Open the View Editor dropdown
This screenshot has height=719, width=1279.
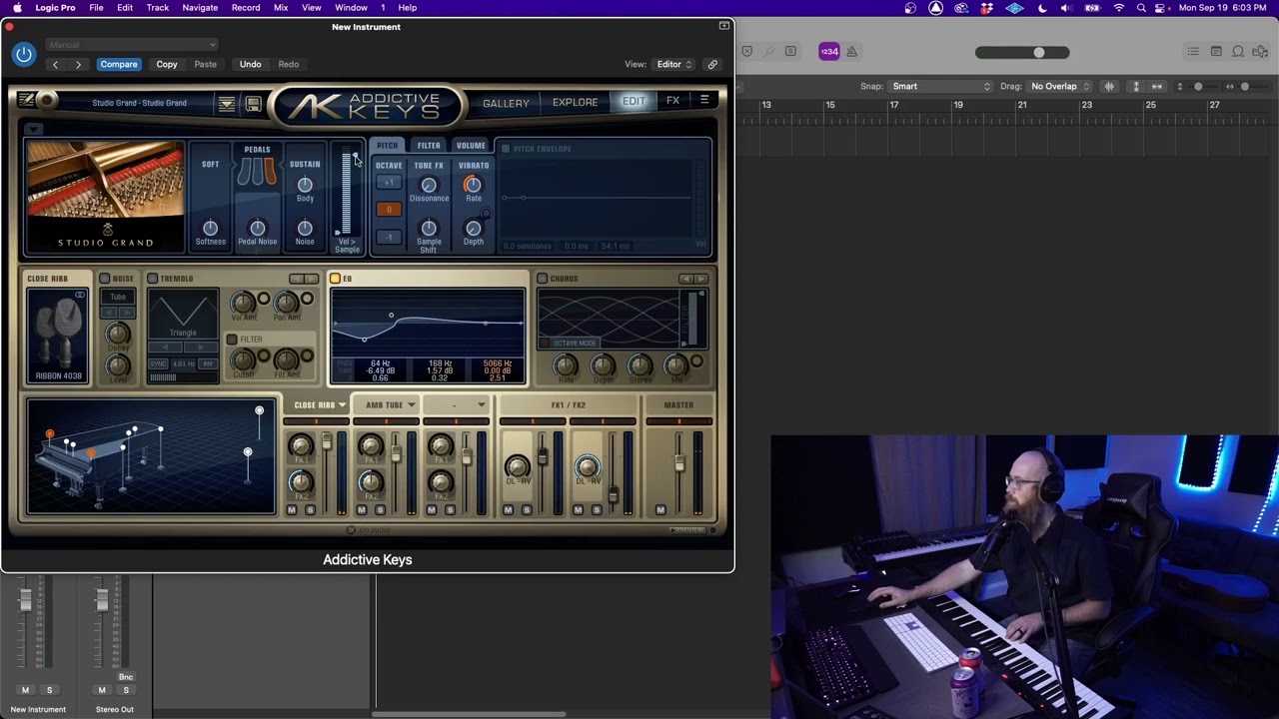pyautogui.click(x=674, y=64)
